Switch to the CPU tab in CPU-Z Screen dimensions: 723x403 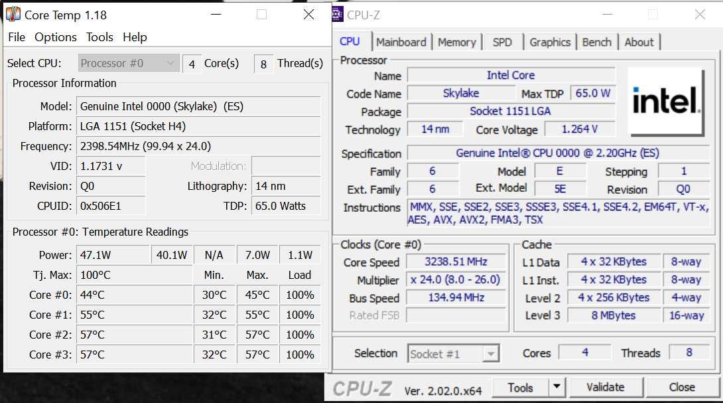click(350, 42)
